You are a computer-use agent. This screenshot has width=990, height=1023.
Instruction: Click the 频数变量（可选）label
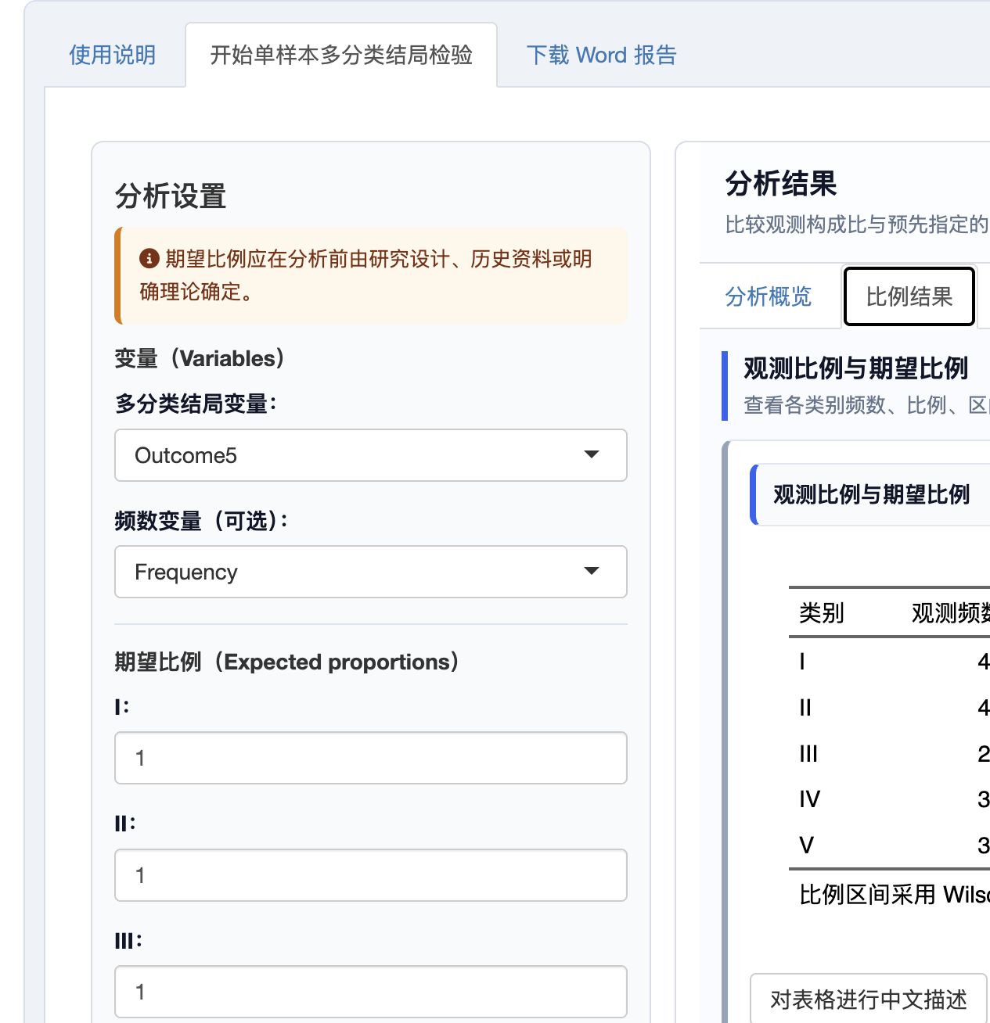[x=201, y=520]
